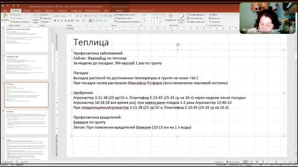
Task: Click the Undo arrow in quick access toolbar
Action: pos(7,6)
